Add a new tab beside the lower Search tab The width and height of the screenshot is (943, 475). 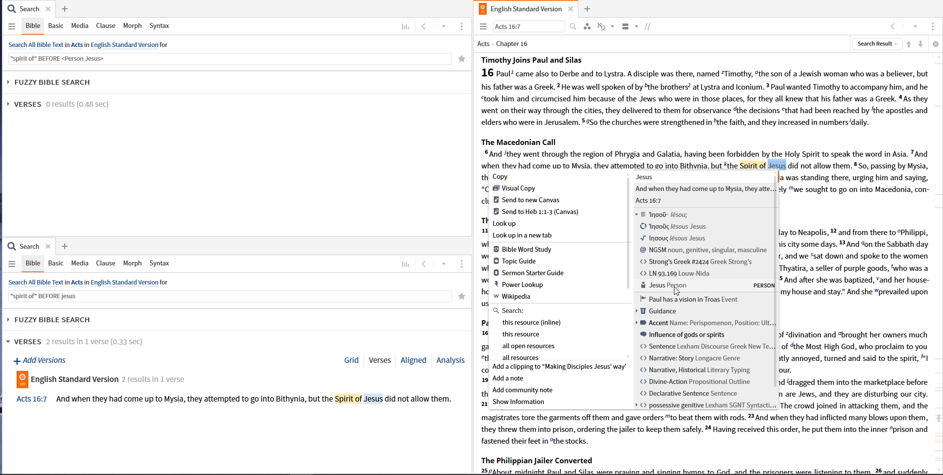(x=65, y=246)
